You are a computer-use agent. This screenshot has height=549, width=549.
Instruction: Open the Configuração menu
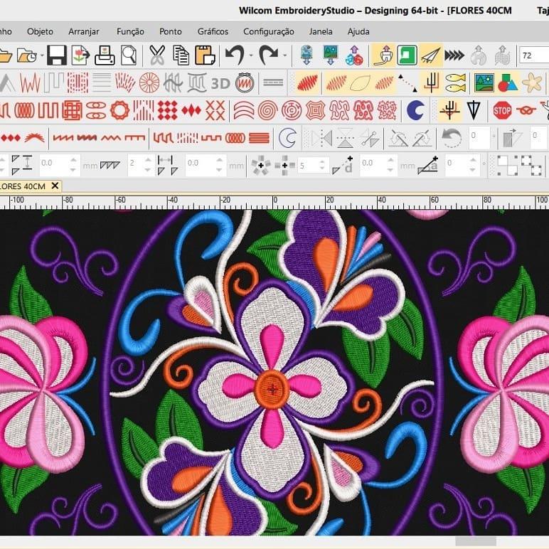268,31
